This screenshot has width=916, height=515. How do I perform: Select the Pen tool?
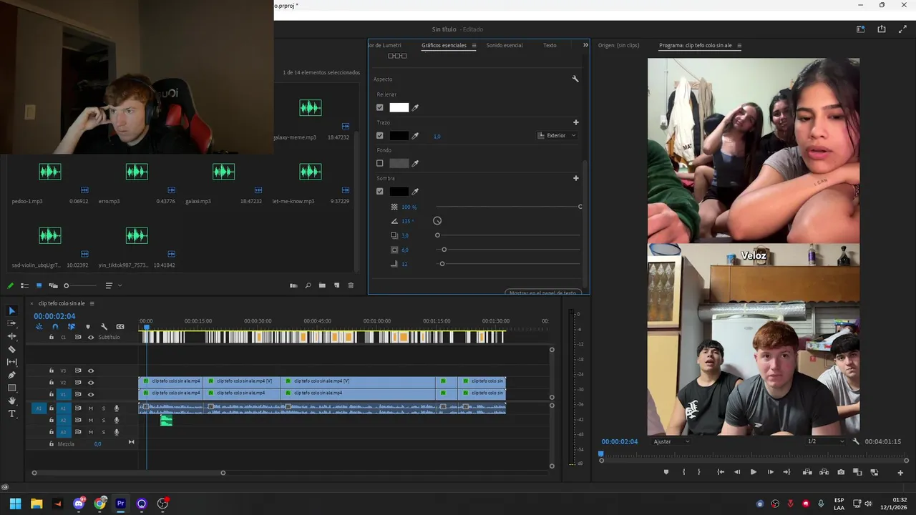tap(11, 375)
